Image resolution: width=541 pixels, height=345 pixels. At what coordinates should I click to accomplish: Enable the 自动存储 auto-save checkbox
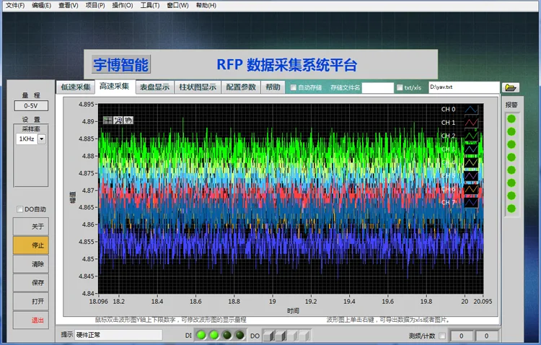point(294,88)
